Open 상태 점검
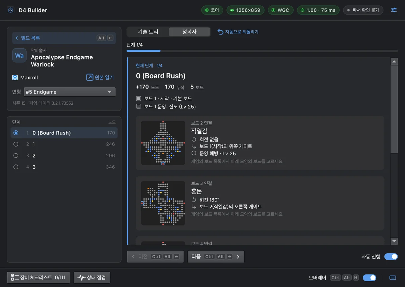This screenshot has height=287, width=405. pyautogui.click(x=92, y=278)
